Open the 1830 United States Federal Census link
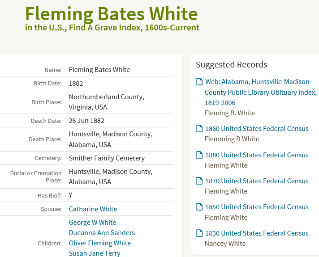The height and width of the screenshot is (257, 319). (257, 233)
